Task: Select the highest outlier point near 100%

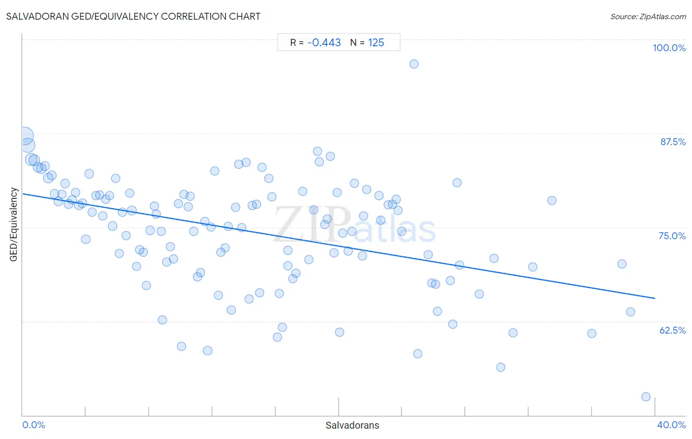Action: pyautogui.click(x=414, y=64)
